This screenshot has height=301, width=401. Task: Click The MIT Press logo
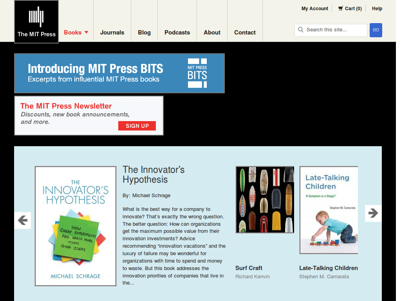36,22
